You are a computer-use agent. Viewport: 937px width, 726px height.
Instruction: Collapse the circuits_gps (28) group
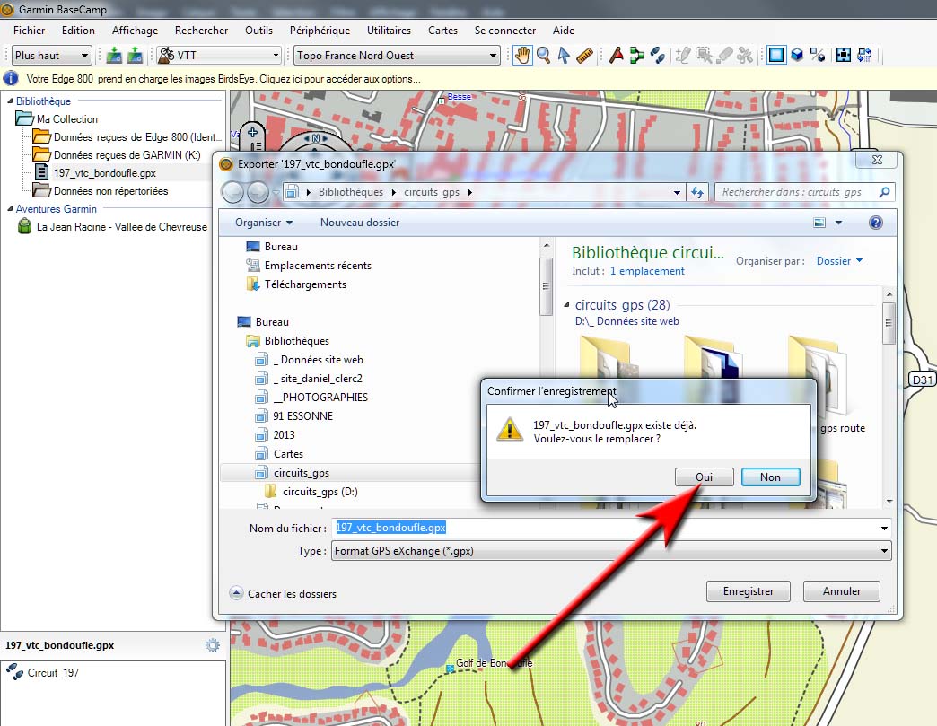click(x=566, y=305)
